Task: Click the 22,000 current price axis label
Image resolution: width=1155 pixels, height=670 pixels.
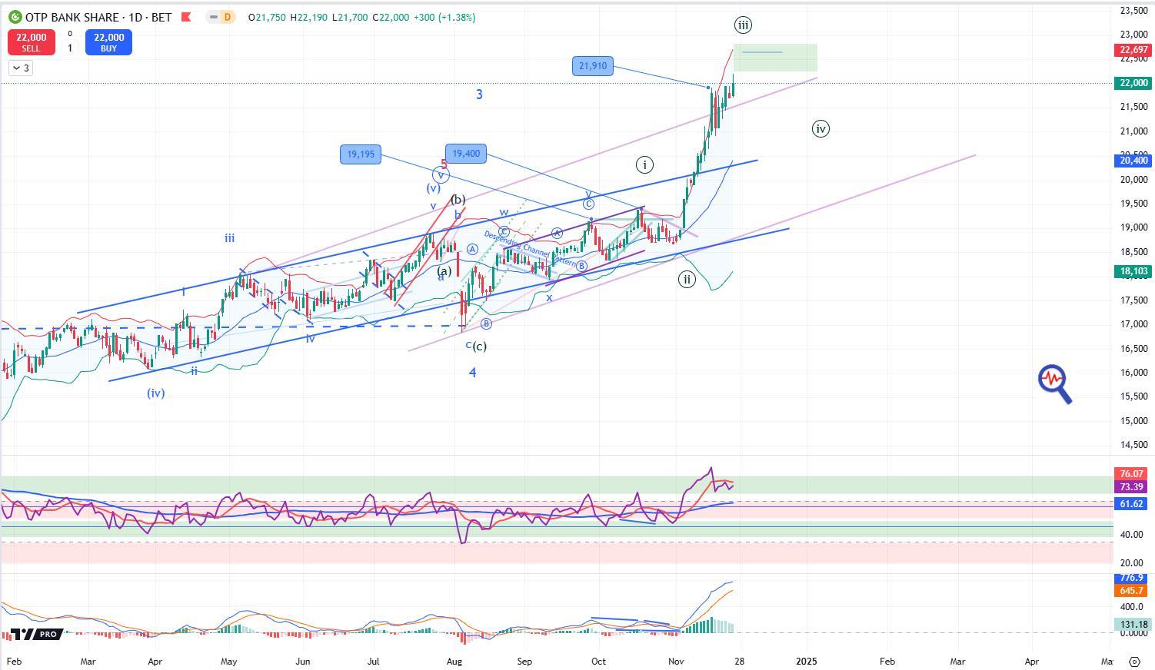Action: click(x=1133, y=83)
